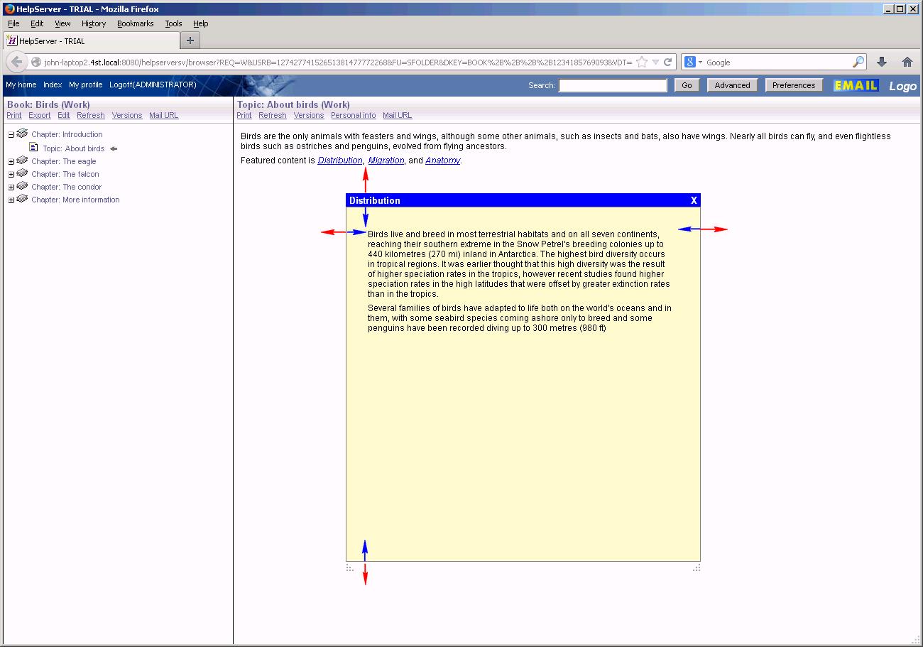Image resolution: width=923 pixels, height=647 pixels.
Task: Open the EMAIL icon in the header
Action: pos(855,85)
